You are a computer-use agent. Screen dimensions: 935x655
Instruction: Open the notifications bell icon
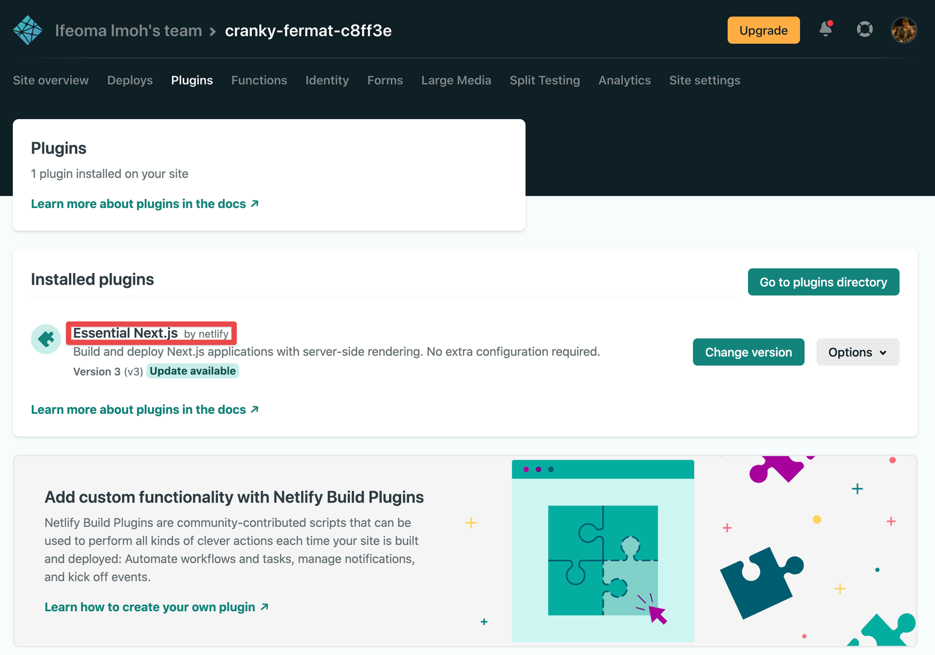coord(826,29)
